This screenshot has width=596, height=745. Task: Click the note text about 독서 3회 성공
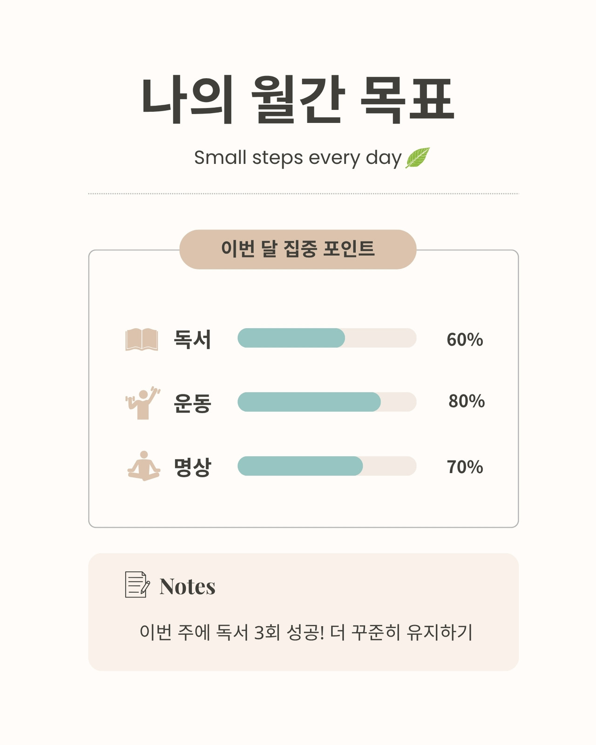[x=306, y=632]
